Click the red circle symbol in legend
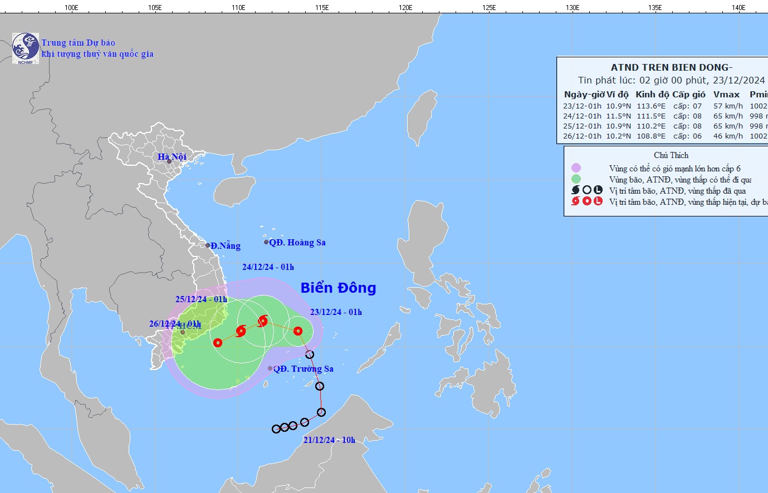Screen dimensions: 768x493 [x=587, y=201]
